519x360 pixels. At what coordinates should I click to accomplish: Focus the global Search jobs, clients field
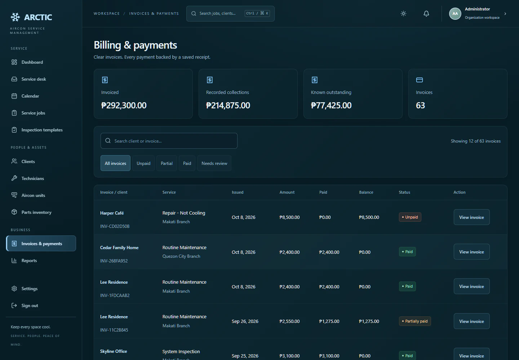pyautogui.click(x=230, y=14)
